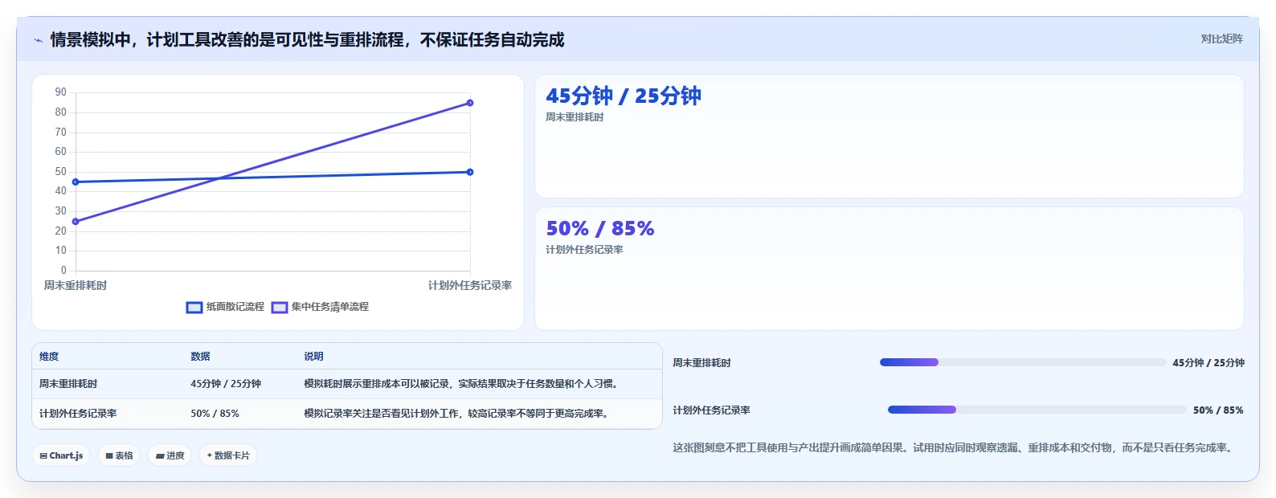Click the 模拟记录率关注 description cell

click(x=456, y=414)
